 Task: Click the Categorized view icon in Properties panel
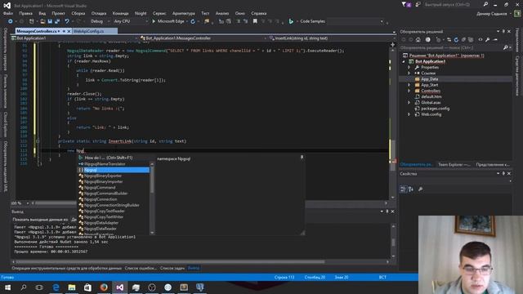[403, 189]
